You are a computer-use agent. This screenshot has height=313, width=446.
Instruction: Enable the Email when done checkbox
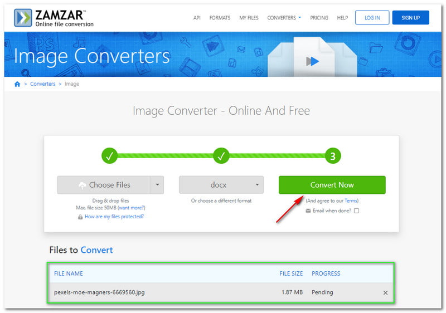pos(356,211)
